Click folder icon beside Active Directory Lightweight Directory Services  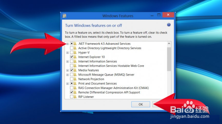[x=75, y=48]
